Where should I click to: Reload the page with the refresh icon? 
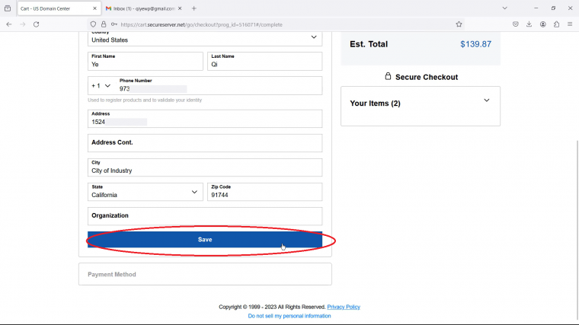click(x=37, y=24)
